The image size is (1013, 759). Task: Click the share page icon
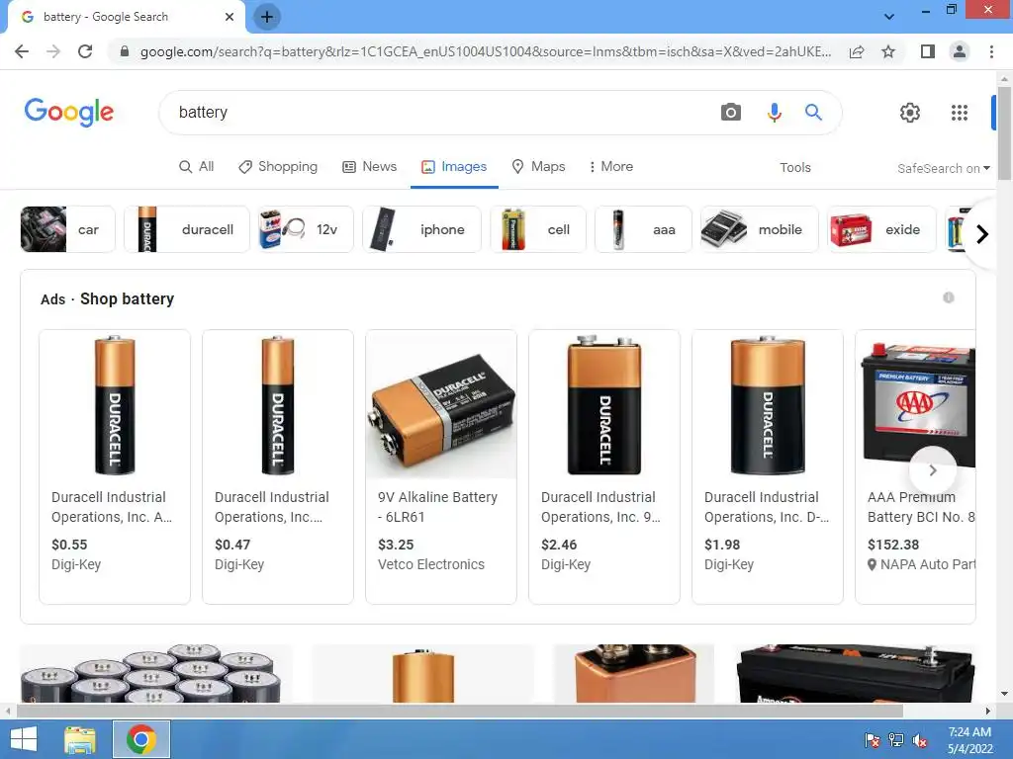(857, 51)
